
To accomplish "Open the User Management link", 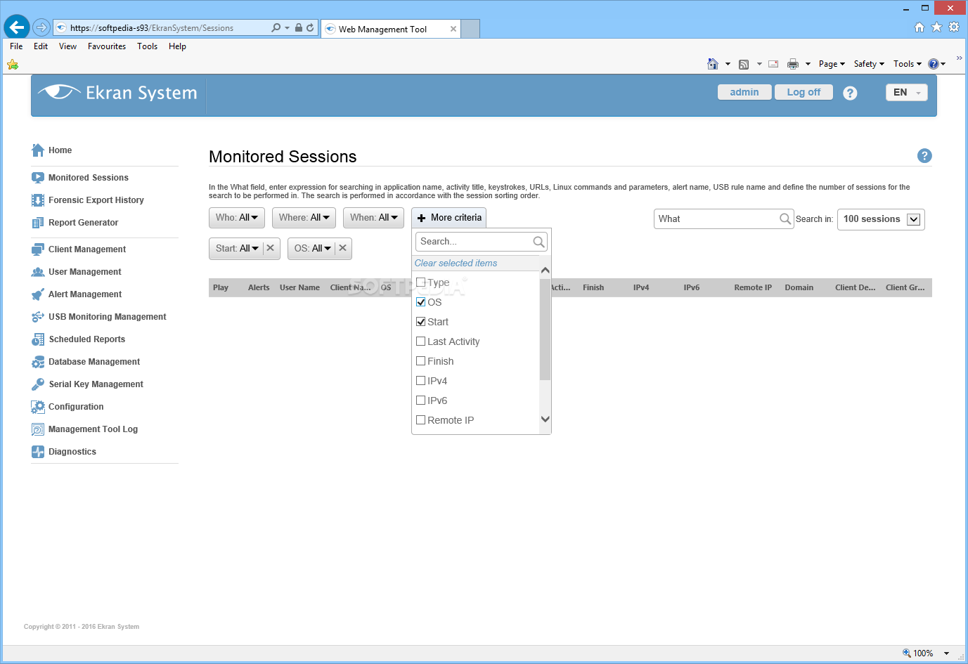I will [x=85, y=272].
